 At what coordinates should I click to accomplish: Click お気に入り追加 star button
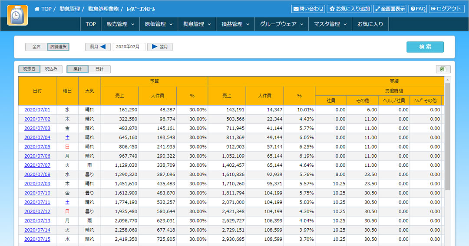click(349, 9)
